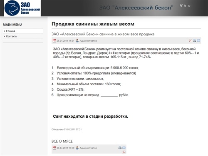Image resolution: width=208 pixels, height=156 pixels.
Task: Click calendar icon beside 26.04.2011 14:01
Action: (54, 41)
